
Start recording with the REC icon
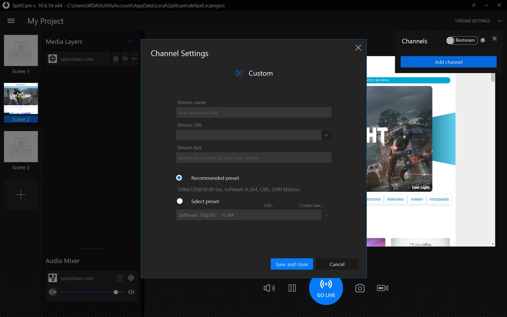click(382, 288)
